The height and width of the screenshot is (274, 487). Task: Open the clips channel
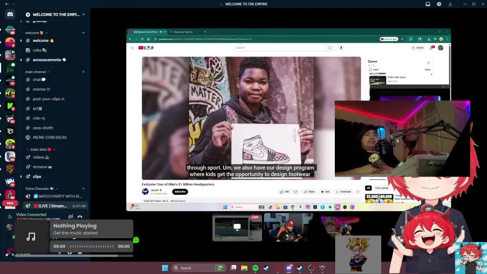pyautogui.click(x=55, y=177)
